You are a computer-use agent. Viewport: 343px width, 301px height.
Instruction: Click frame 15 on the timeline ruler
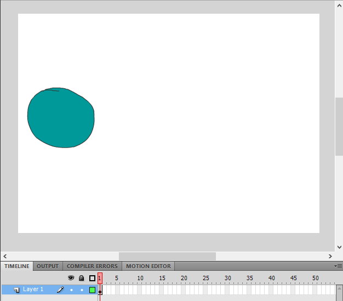pyautogui.click(x=162, y=278)
